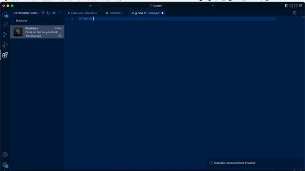Viewport: 305px width, 171px height.
Task: Filter extensions with the funnel icon
Action: pos(43,13)
